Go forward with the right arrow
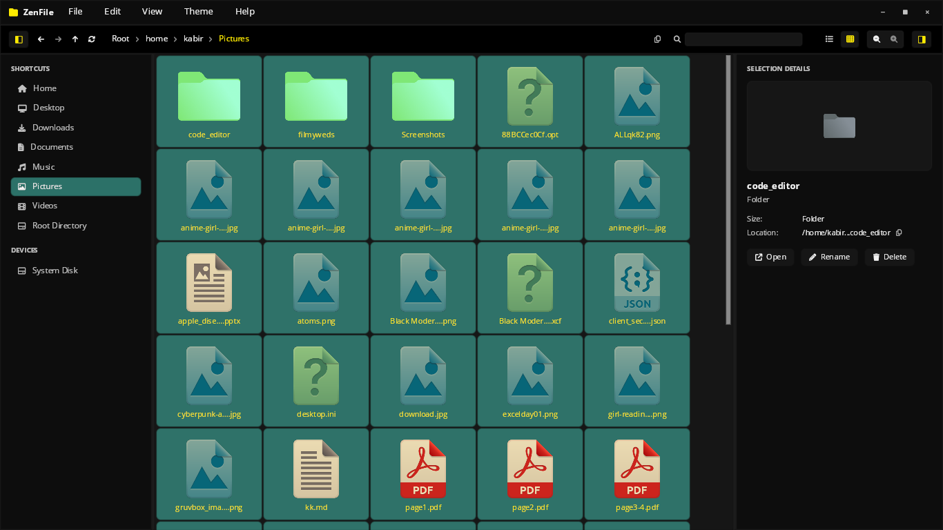This screenshot has width=943, height=530. (x=58, y=39)
